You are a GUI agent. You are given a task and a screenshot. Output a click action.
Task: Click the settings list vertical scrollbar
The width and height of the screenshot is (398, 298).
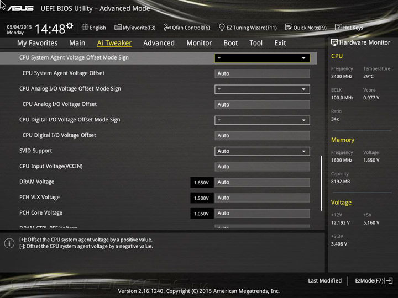click(x=322, y=183)
